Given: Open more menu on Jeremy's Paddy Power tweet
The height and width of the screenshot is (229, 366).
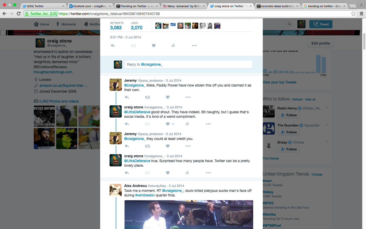Looking at the screenshot, I should pyautogui.click(x=188, y=97).
